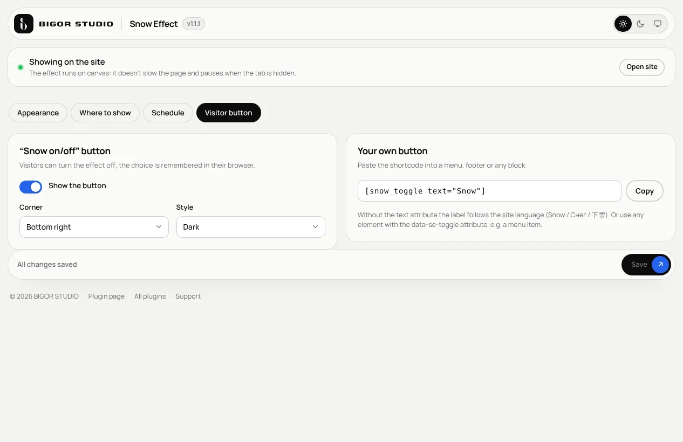Click the All changes saved status text

tap(47, 265)
